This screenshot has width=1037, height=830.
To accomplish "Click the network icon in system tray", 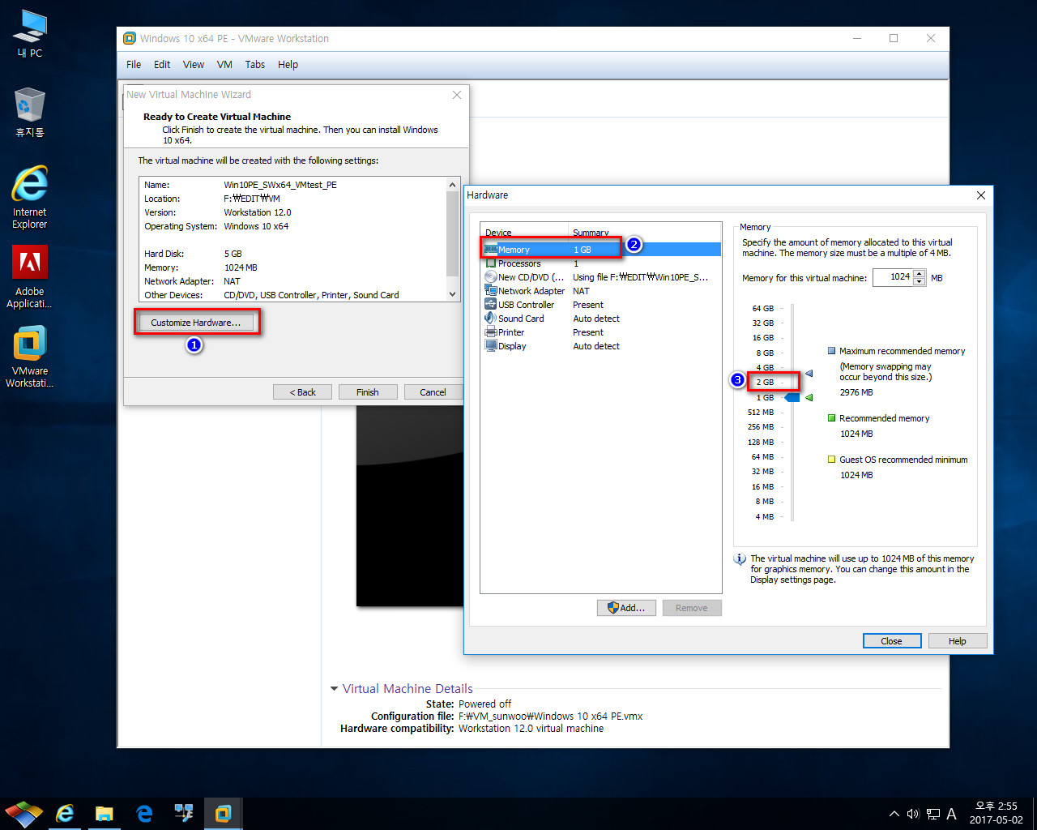I will click(933, 814).
